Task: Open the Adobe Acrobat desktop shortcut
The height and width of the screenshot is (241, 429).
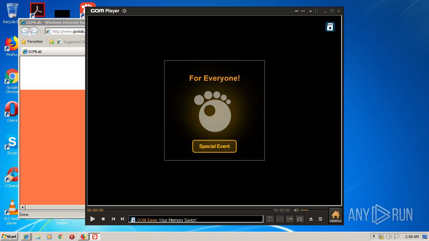Action: (37, 10)
